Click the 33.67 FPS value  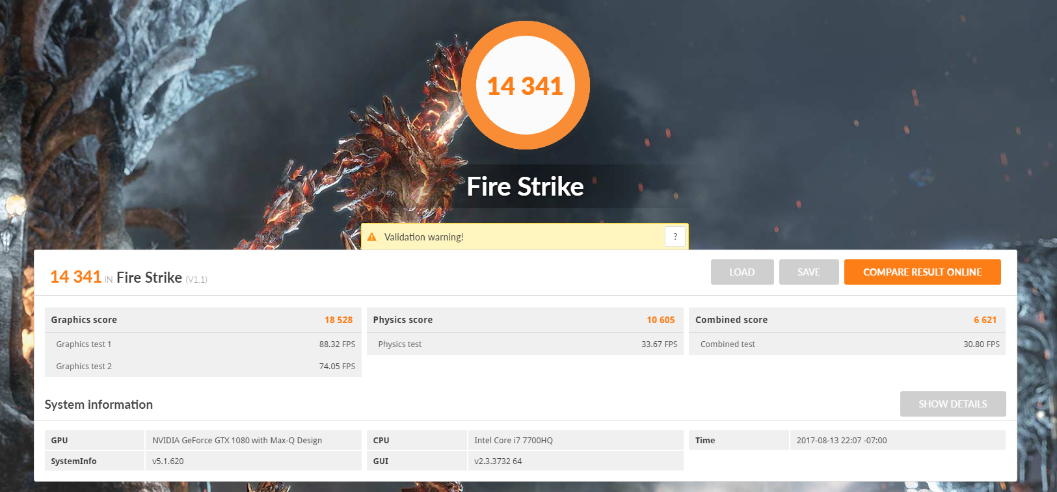point(660,344)
